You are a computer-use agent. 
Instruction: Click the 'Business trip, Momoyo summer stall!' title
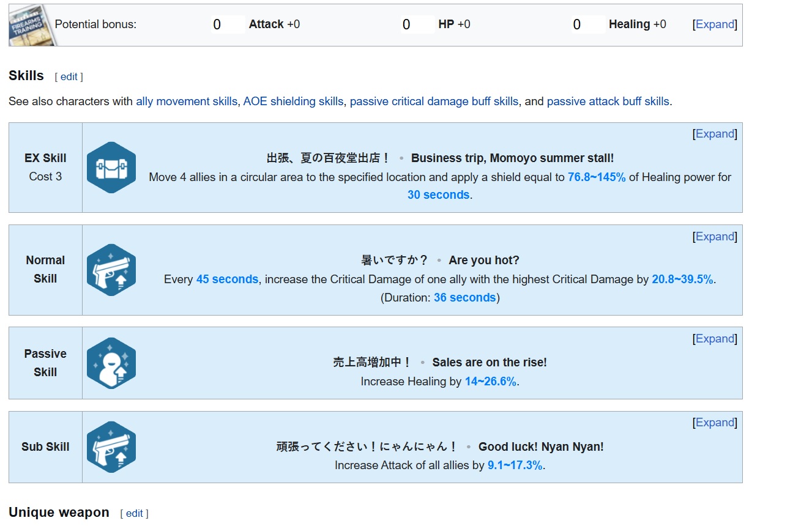click(x=512, y=158)
